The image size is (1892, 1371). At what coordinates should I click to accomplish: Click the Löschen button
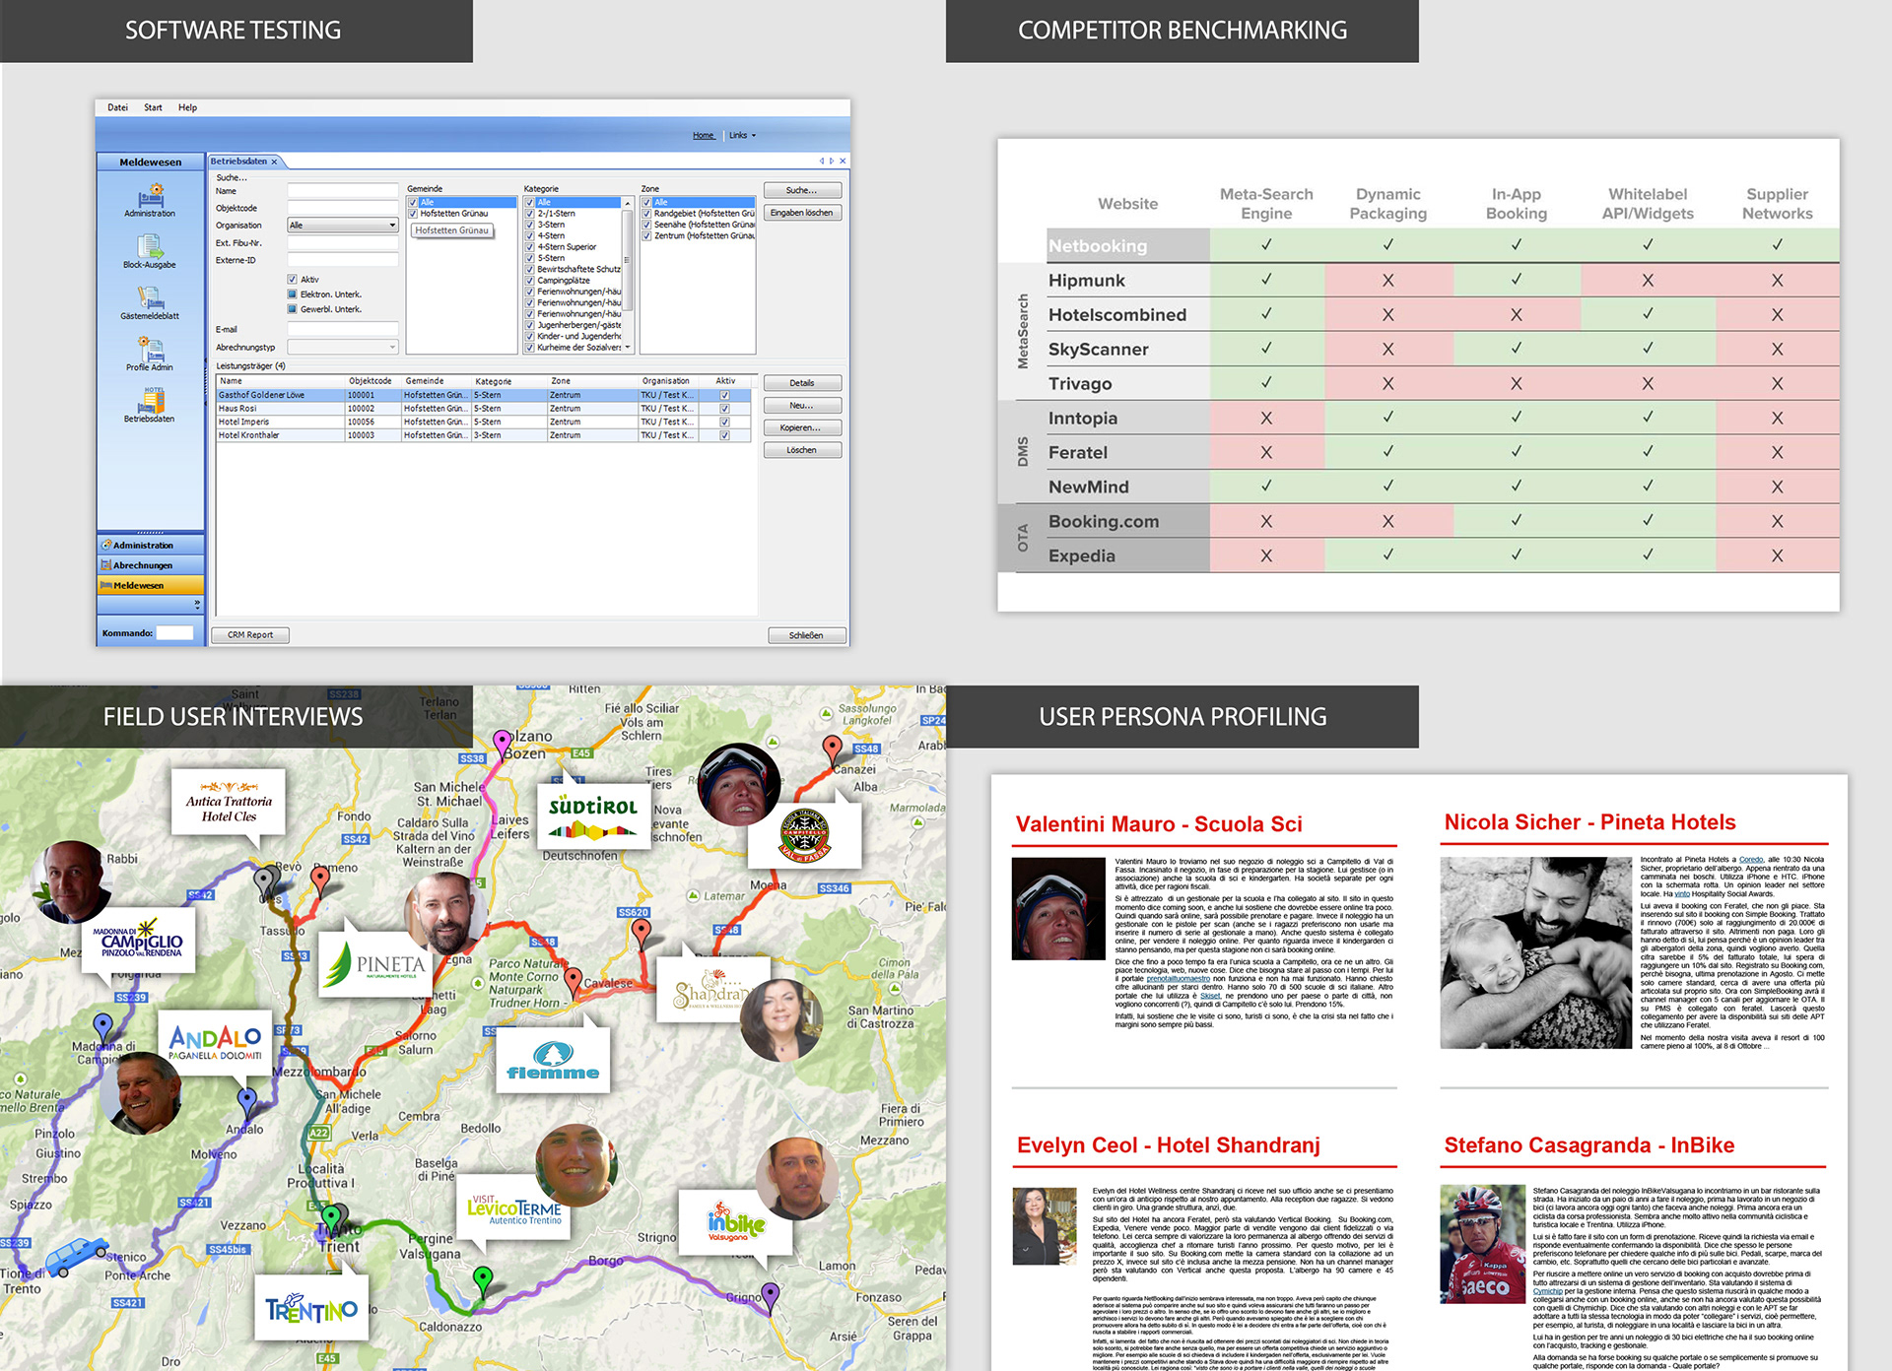click(802, 450)
